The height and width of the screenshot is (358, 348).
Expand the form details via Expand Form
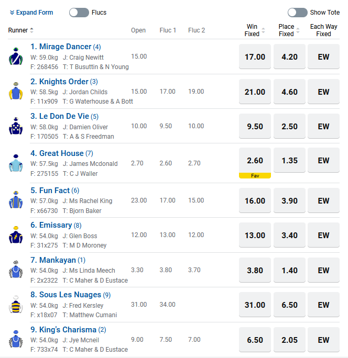31,13
